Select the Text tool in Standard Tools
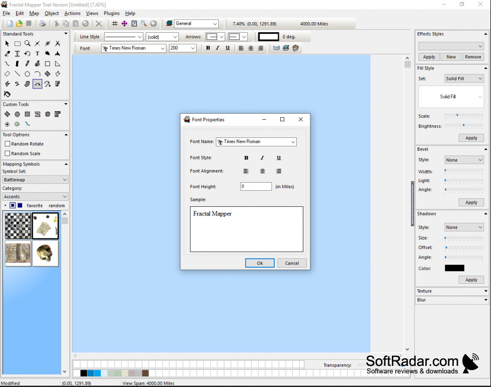The height and width of the screenshot is (387, 491). [x=37, y=53]
